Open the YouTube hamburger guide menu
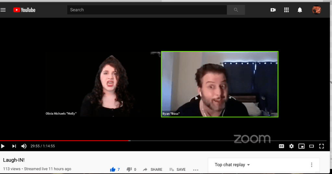The width and height of the screenshot is (332, 174). point(3,10)
